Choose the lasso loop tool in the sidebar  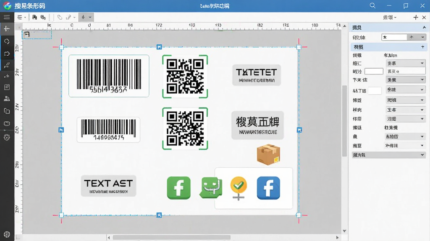pos(7,41)
